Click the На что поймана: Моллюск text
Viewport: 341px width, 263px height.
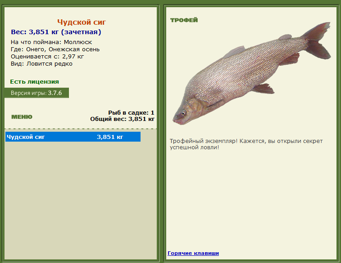51,42
